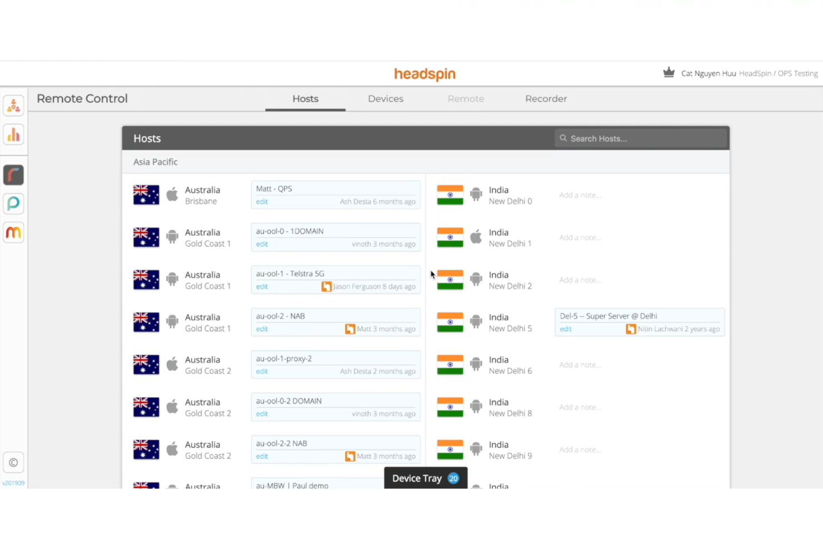Select the Remote Control 'r' sidebar icon
Image resolution: width=823 pixels, height=549 pixels.
click(13, 175)
